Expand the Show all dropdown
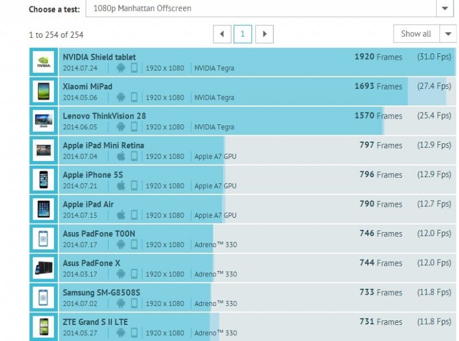The height and width of the screenshot is (341, 459). point(448,34)
